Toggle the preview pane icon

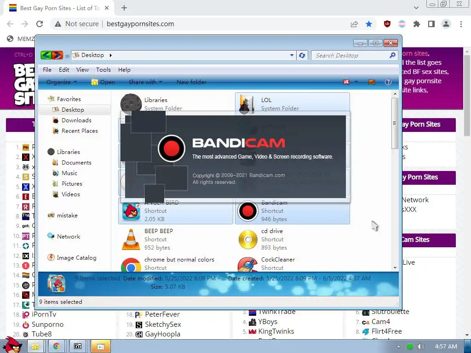point(372,82)
